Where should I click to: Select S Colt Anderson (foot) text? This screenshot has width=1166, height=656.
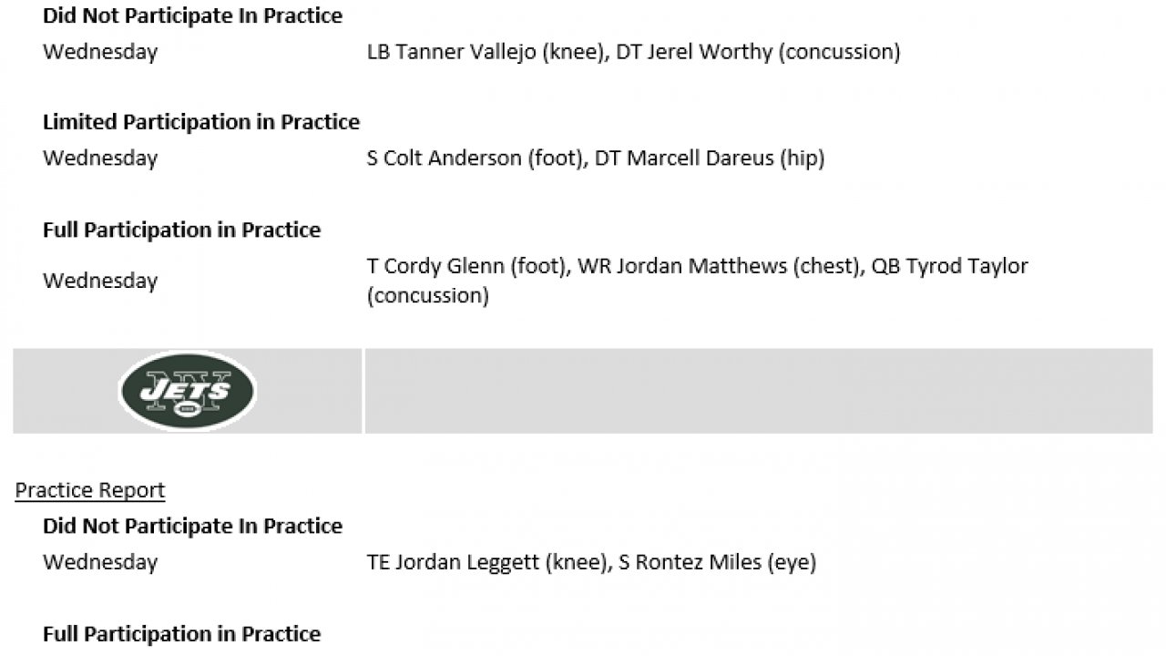[475, 159]
